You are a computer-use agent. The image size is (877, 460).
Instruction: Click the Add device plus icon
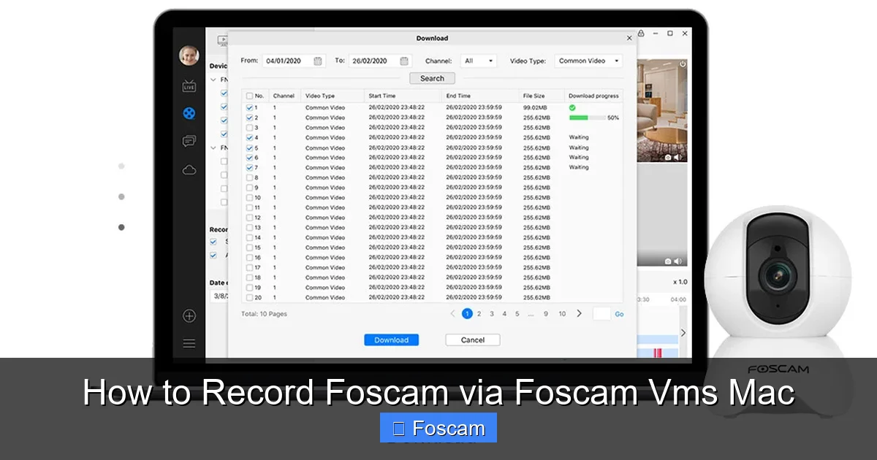(189, 315)
